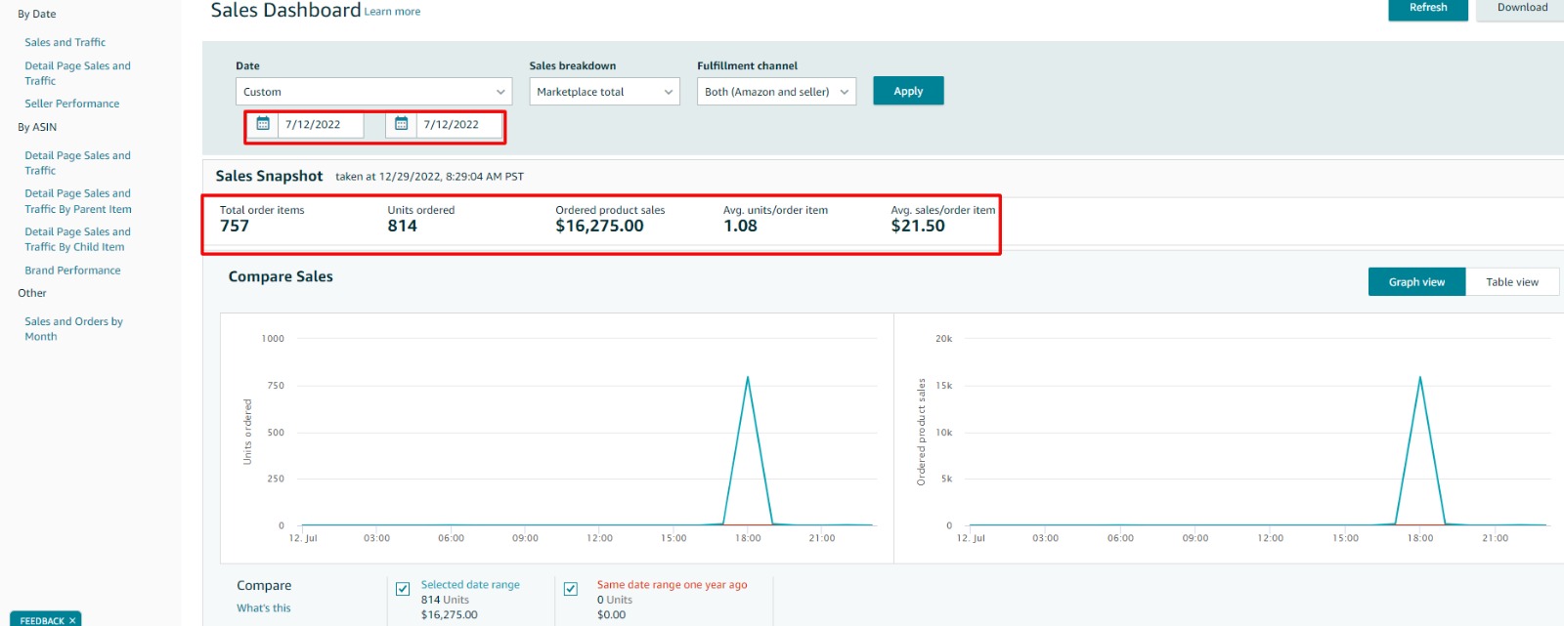The image size is (1564, 626).
Task: Click the units ordered peak at 18:00
Action: tap(748, 377)
